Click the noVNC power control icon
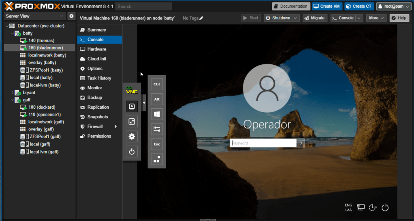The image size is (414, 221). (x=132, y=152)
